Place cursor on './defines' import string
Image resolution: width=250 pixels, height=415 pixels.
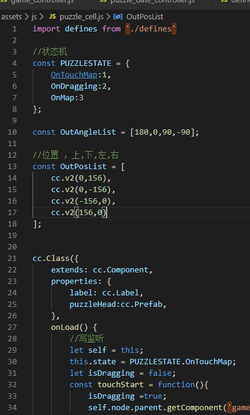[x=151, y=28]
